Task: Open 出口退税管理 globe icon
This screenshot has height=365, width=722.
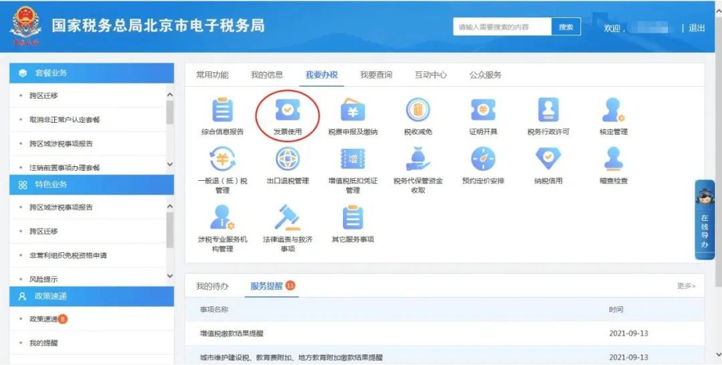Action: 287,159
